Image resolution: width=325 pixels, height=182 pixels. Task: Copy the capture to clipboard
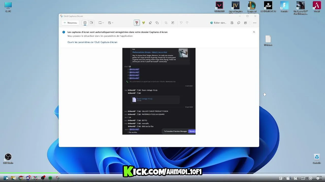[239, 23]
